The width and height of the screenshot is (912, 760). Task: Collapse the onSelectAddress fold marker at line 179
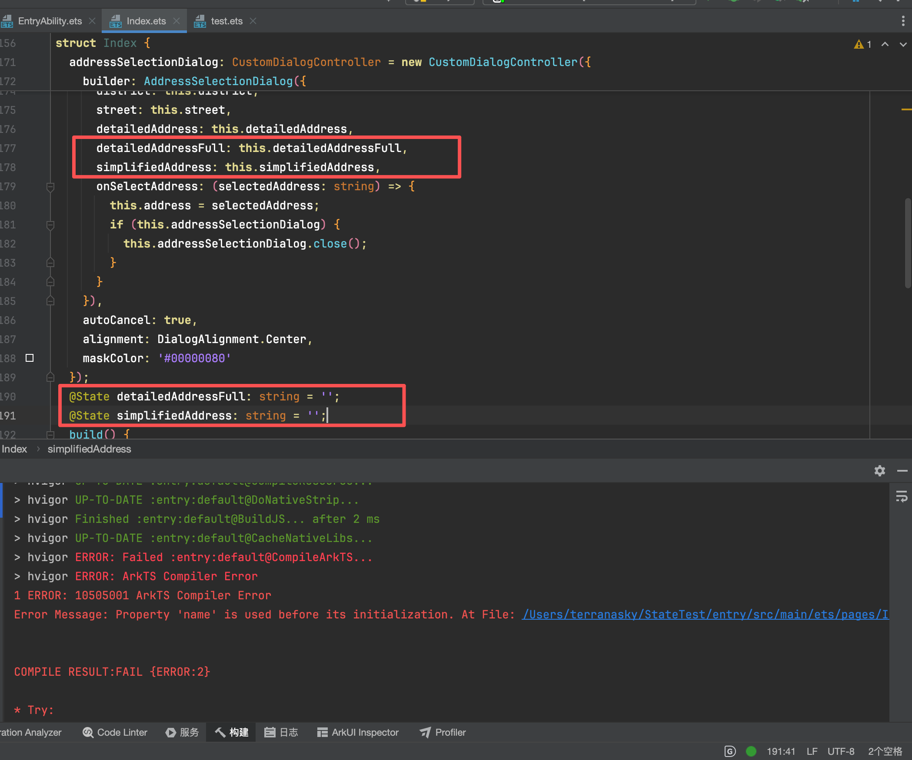[50, 187]
